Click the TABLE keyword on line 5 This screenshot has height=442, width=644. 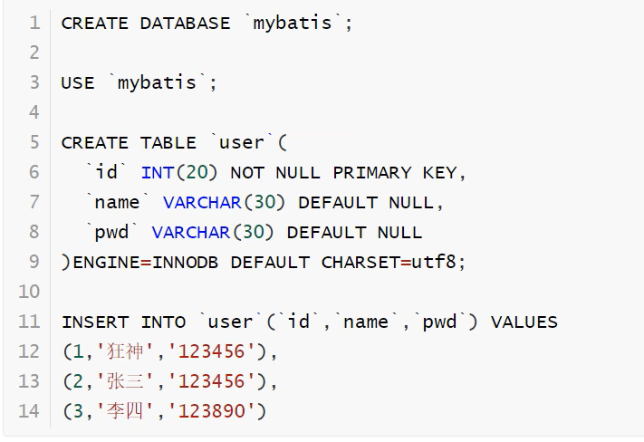click(168, 142)
